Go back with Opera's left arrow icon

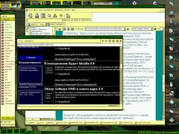(49, 15)
